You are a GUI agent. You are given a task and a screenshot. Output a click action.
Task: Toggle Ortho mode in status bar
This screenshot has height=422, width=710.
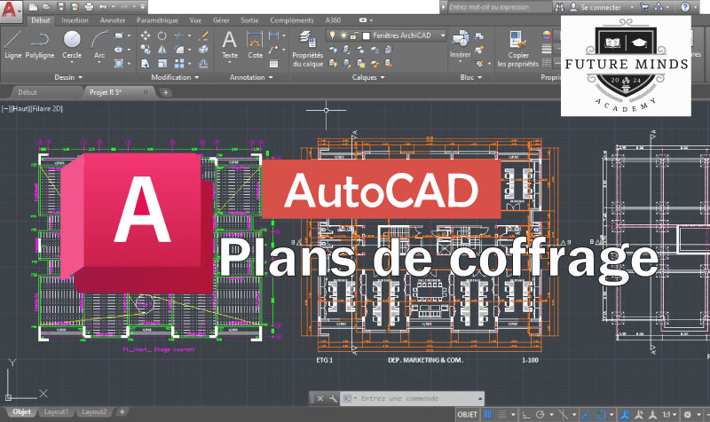[x=526, y=414]
